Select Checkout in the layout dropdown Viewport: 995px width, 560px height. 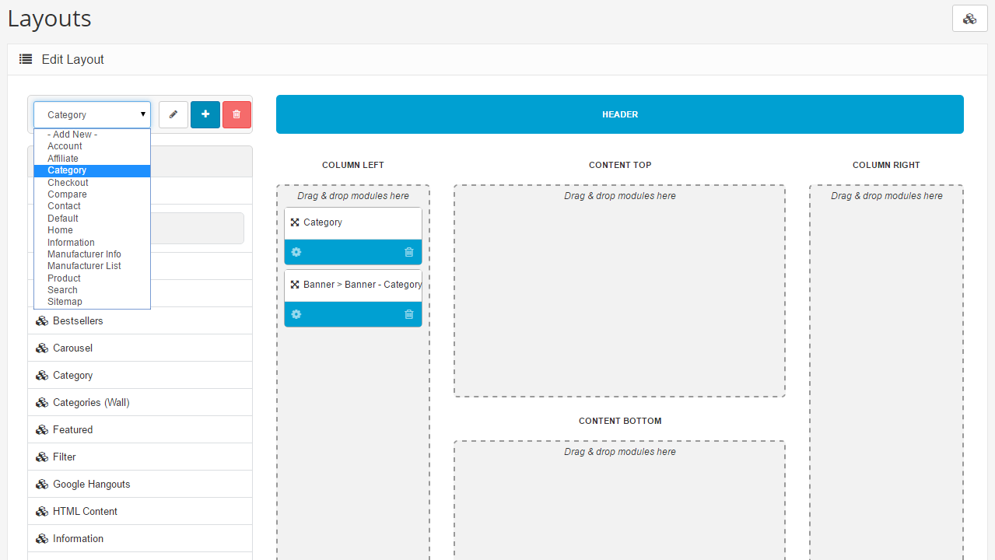[92, 183]
